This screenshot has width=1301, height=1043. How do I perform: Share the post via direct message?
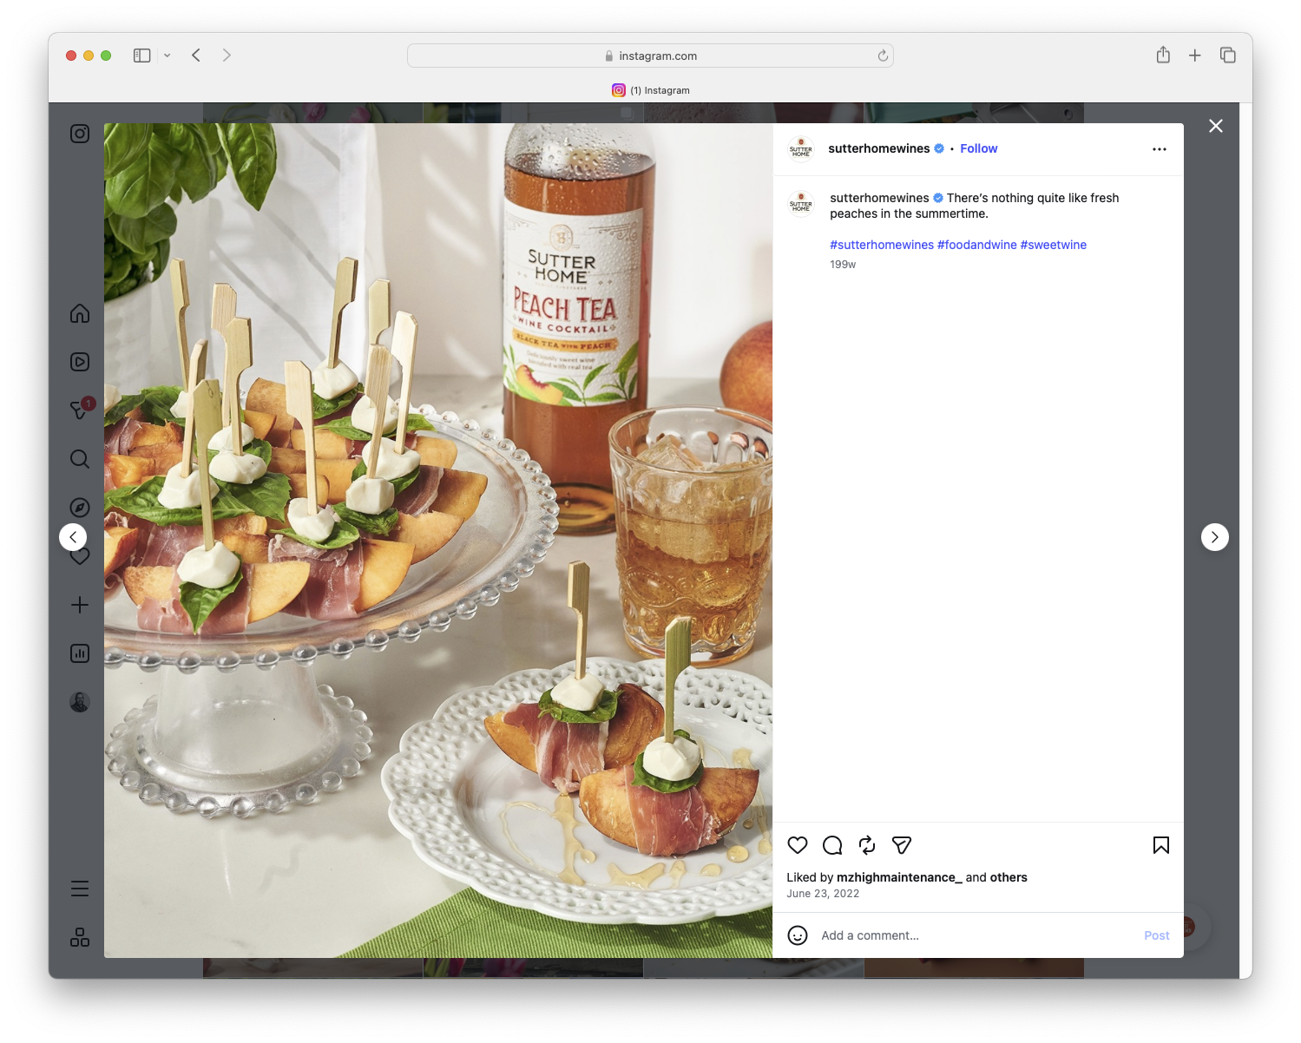901,845
